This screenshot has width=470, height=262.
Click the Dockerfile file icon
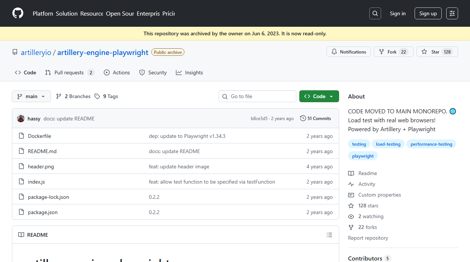pos(21,136)
